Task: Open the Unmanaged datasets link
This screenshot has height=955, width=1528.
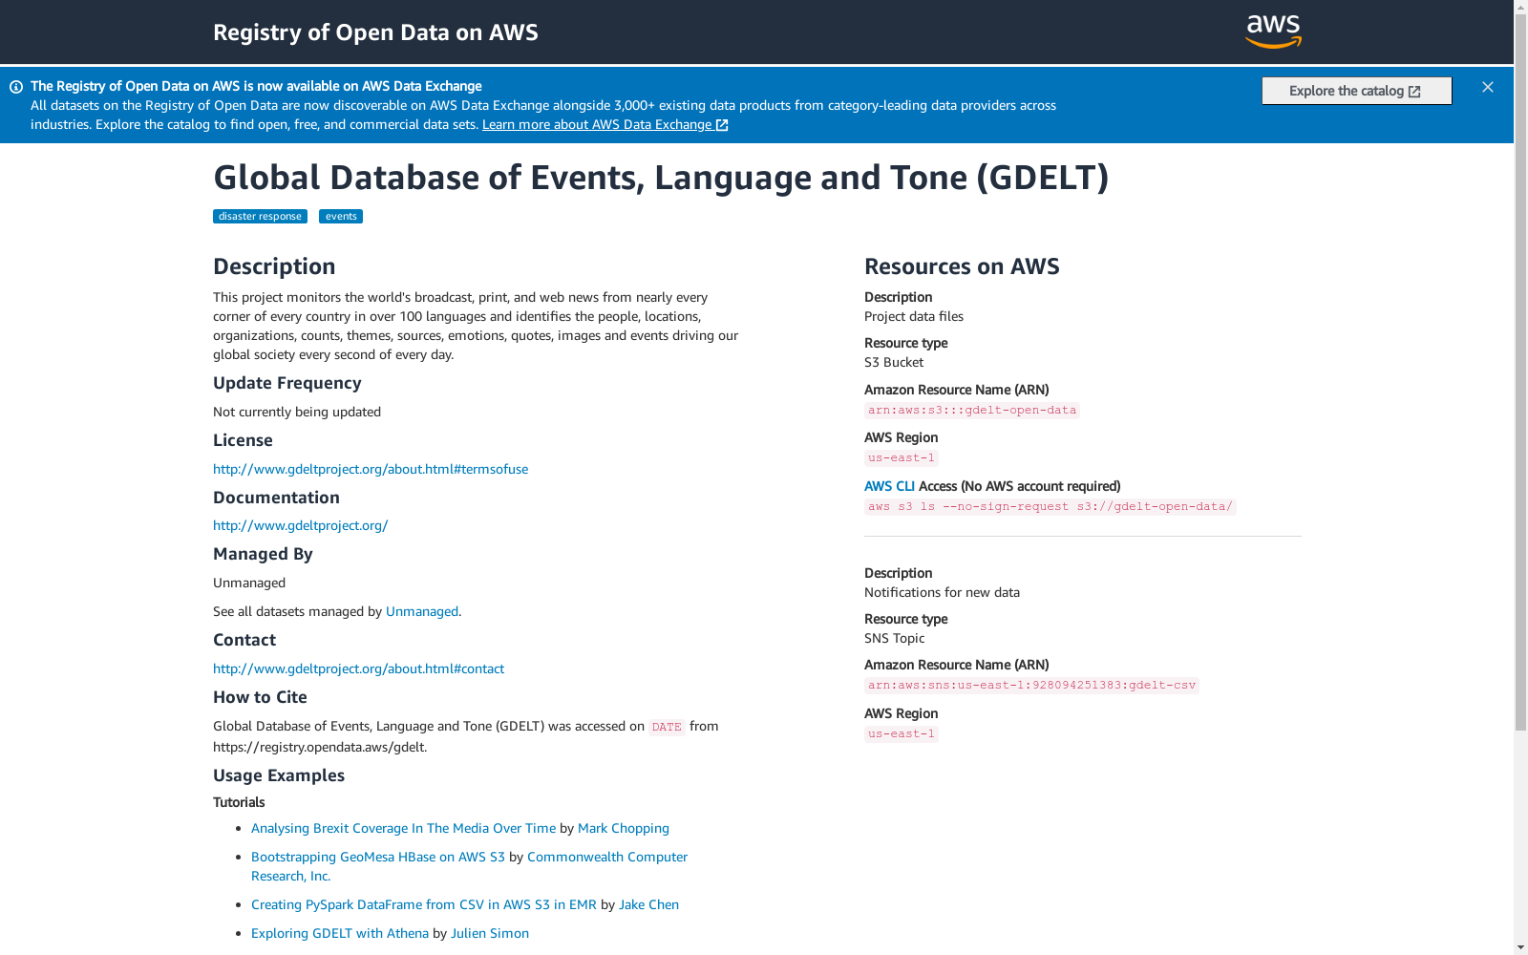Action: tap(422, 611)
